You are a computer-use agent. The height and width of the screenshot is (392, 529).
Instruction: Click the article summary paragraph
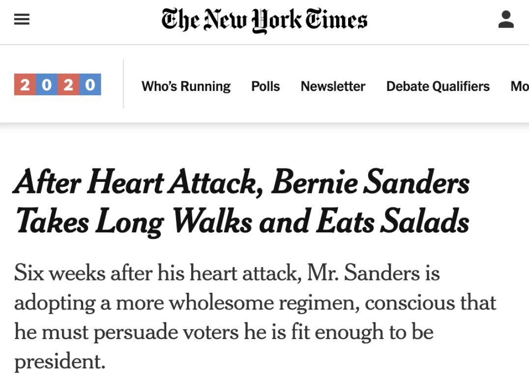tap(255, 317)
